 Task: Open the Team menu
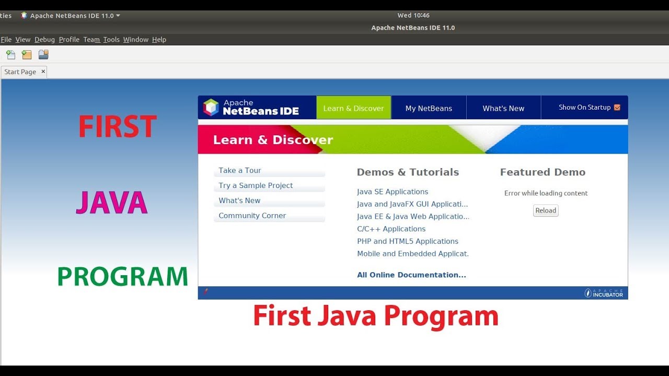91,40
